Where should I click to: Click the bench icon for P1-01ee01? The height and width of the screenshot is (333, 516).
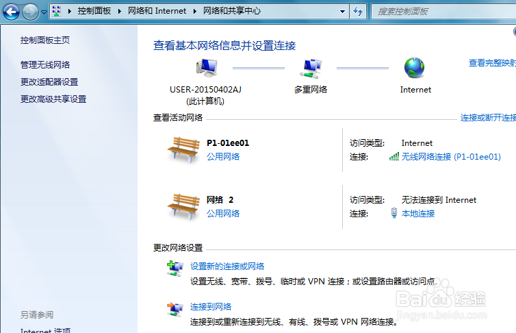(x=183, y=150)
